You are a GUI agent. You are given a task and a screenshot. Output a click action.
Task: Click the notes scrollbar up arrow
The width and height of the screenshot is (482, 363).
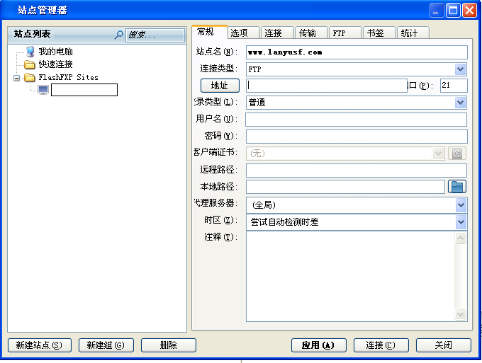(x=461, y=238)
